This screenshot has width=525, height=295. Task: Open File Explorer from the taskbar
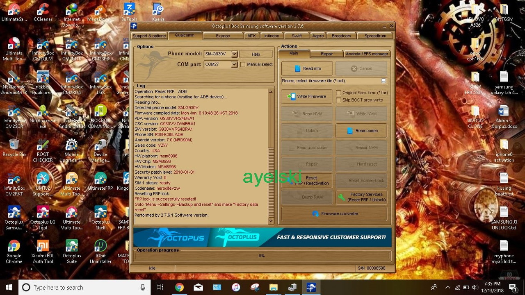[274, 288]
